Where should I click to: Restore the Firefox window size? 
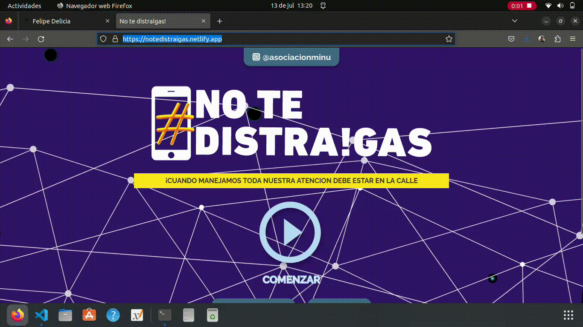click(x=561, y=21)
